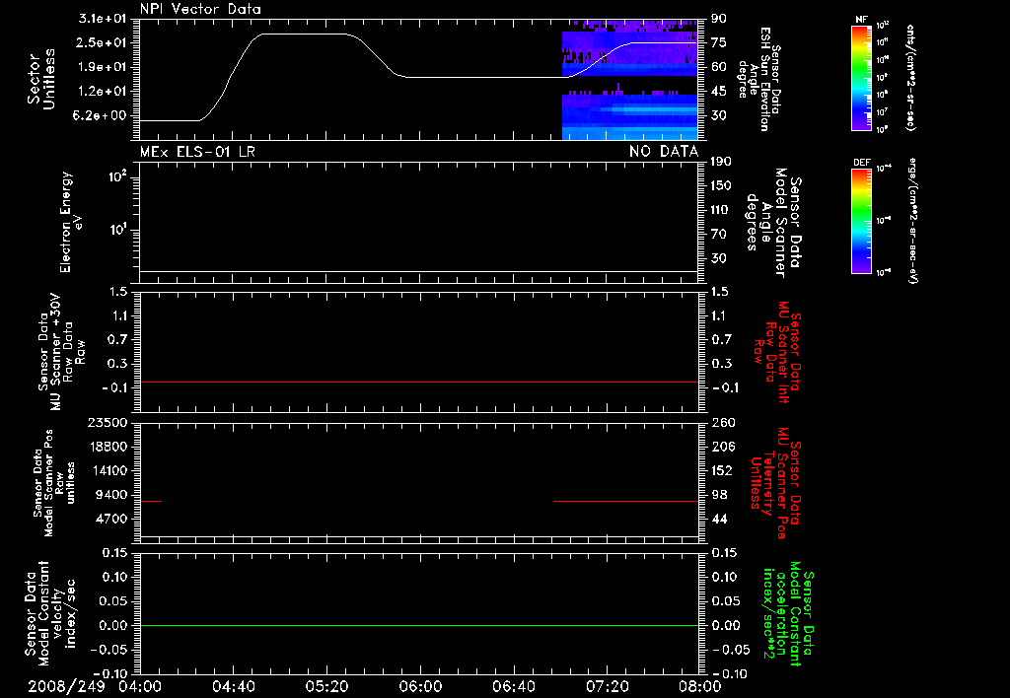Image resolution: width=1010 pixels, height=698 pixels.
Task: Click the 'NF' label above color bar
Action: pos(861,20)
